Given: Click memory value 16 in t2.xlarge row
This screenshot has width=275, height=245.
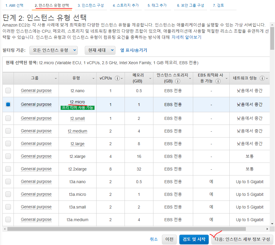Looking at the screenshot, I should (x=139, y=156).
